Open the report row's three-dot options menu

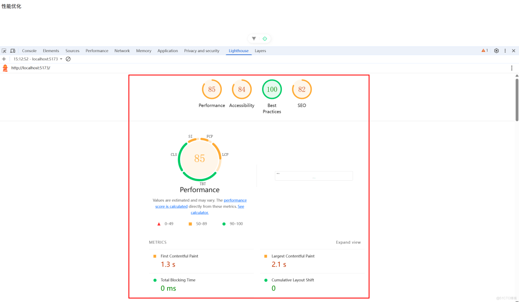point(512,68)
